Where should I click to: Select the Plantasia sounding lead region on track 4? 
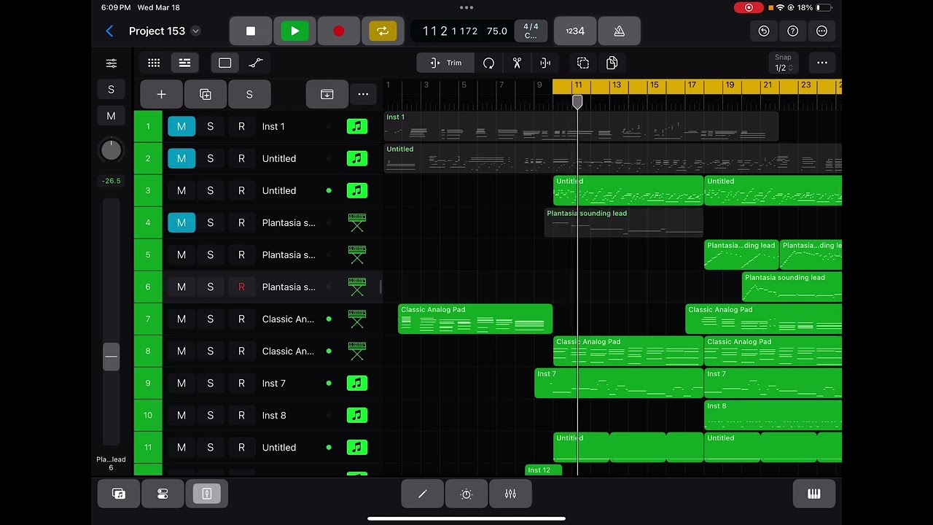pos(623,222)
